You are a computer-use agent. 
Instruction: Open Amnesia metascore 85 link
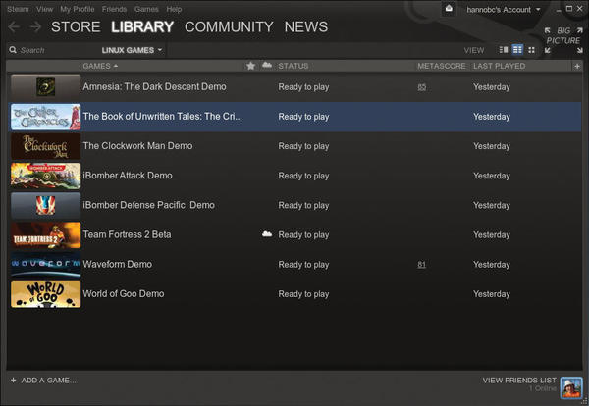click(421, 87)
